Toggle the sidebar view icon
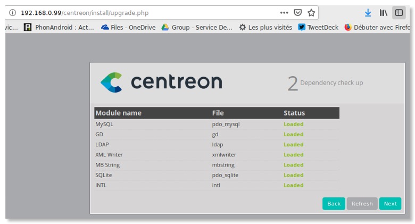Image resolution: width=415 pixels, height=224 pixels. point(399,13)
